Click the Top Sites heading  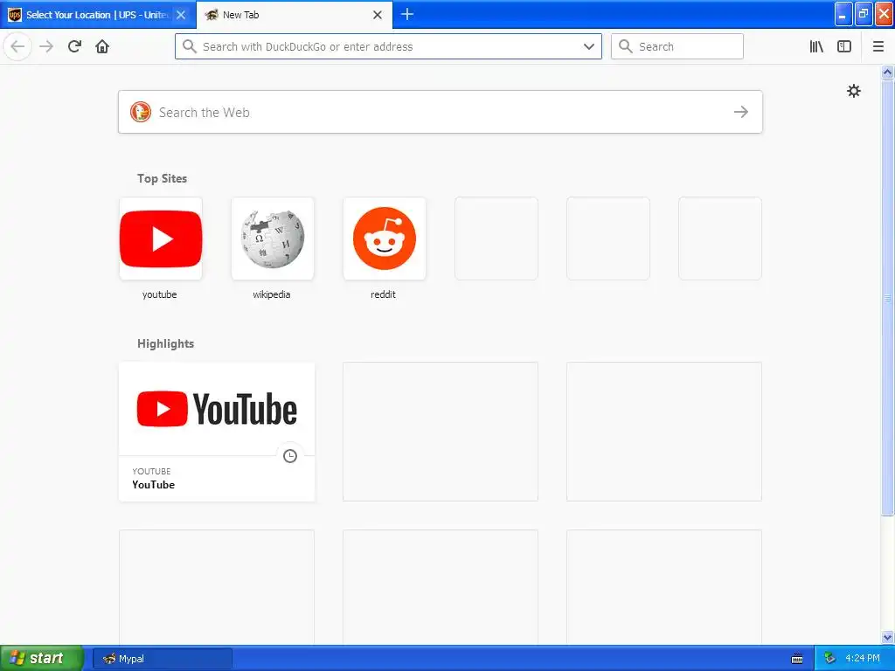pyautogui.click(x=162, y=178)
